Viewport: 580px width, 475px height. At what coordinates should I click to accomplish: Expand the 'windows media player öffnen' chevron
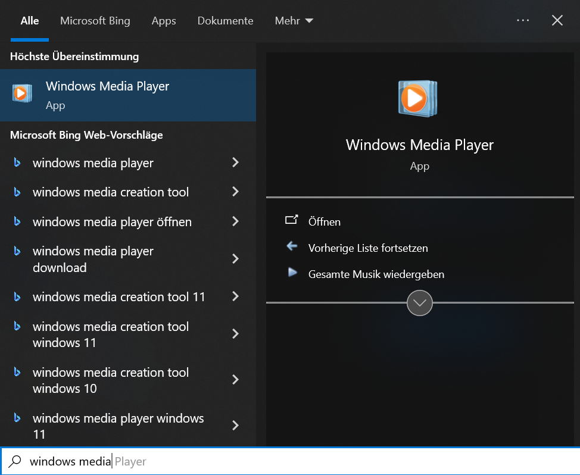pos(235,221)
